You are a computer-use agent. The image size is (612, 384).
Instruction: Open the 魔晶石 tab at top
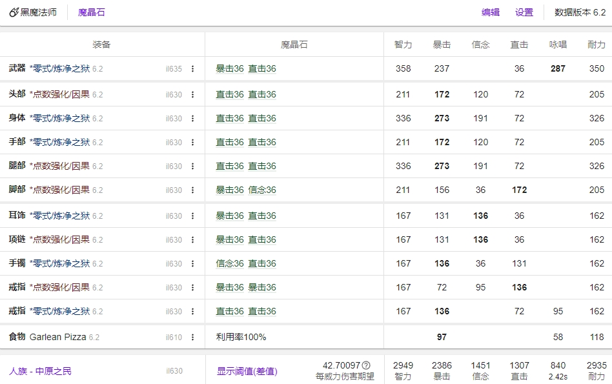pyautogui.click(x=91, y=12)
